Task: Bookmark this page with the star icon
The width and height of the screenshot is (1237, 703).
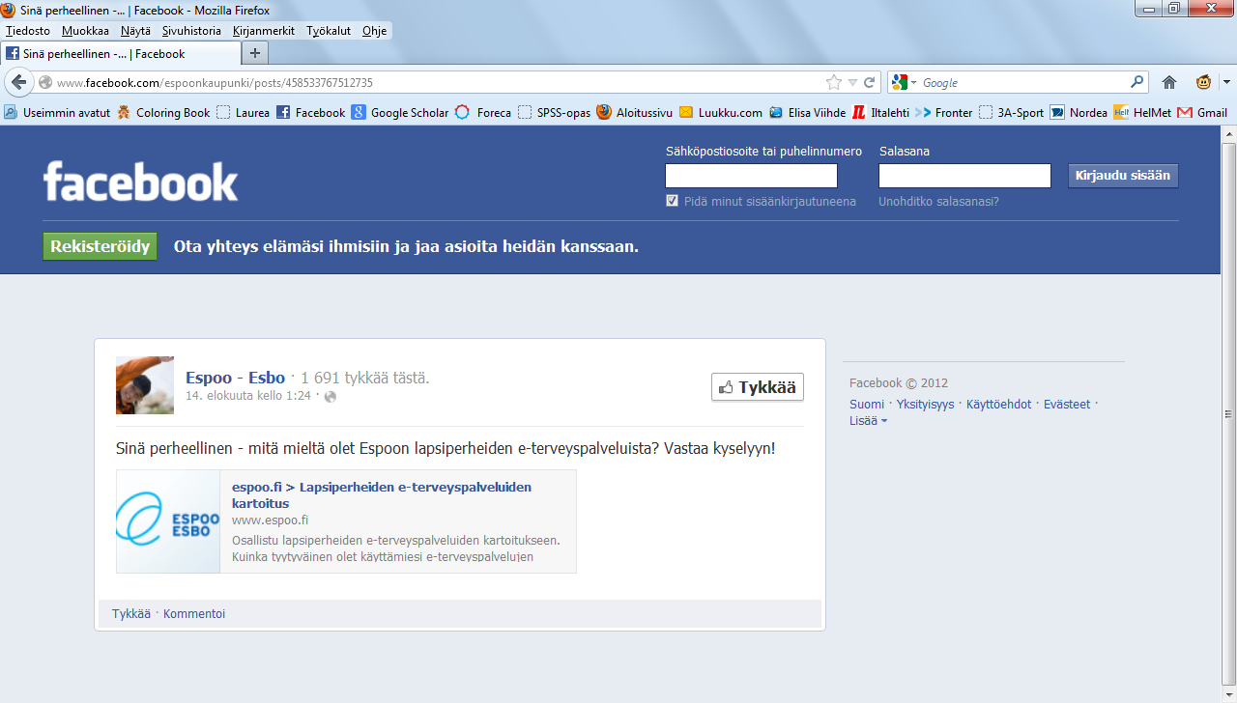Action: click(834, 82)
